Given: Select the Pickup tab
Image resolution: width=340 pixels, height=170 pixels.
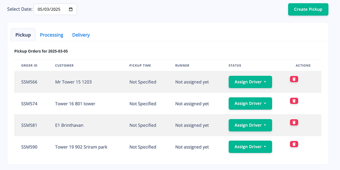Looking at the screenshot, I should [23, 35].
